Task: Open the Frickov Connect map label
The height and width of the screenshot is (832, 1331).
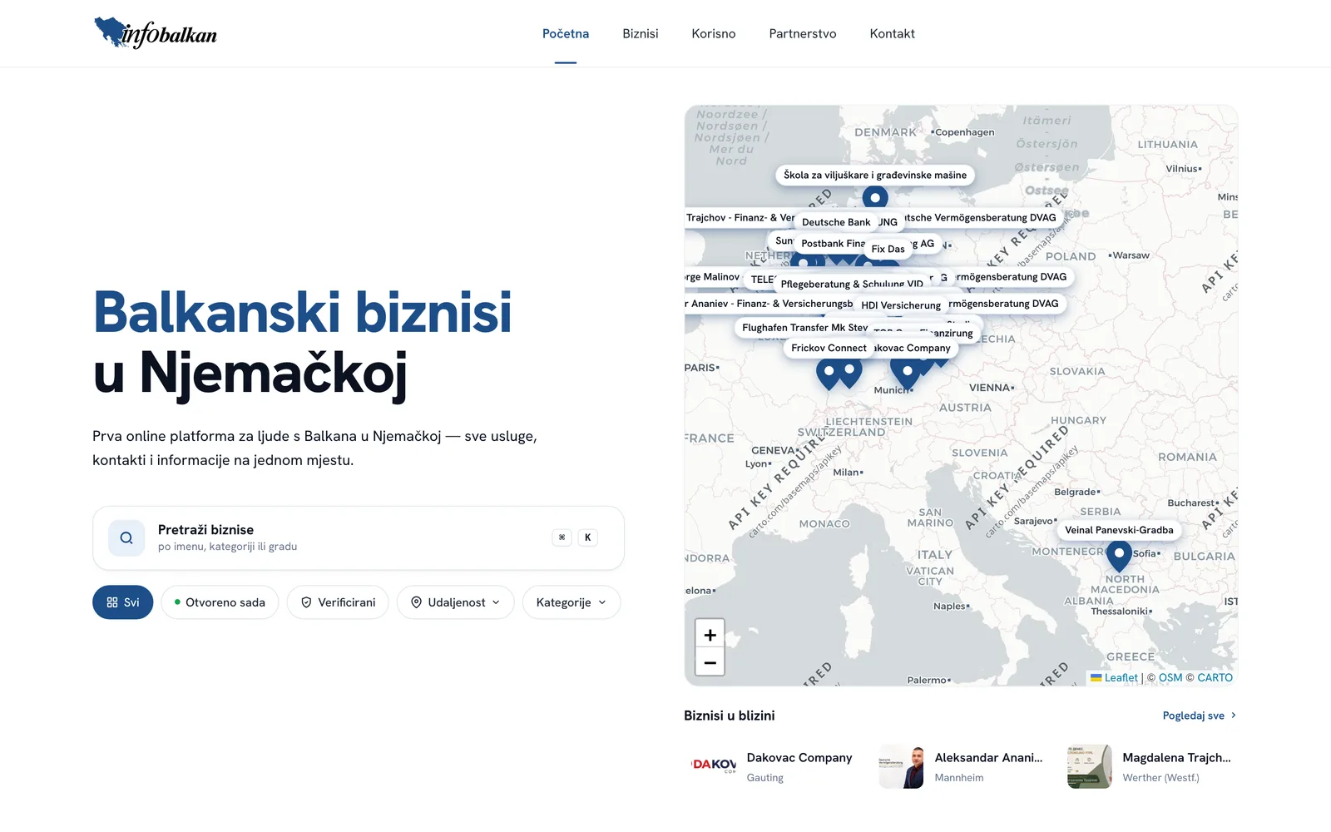Action: coord(829,348)
